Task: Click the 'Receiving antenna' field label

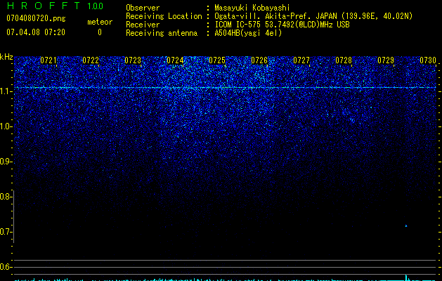Action: [x=162, y=33]
